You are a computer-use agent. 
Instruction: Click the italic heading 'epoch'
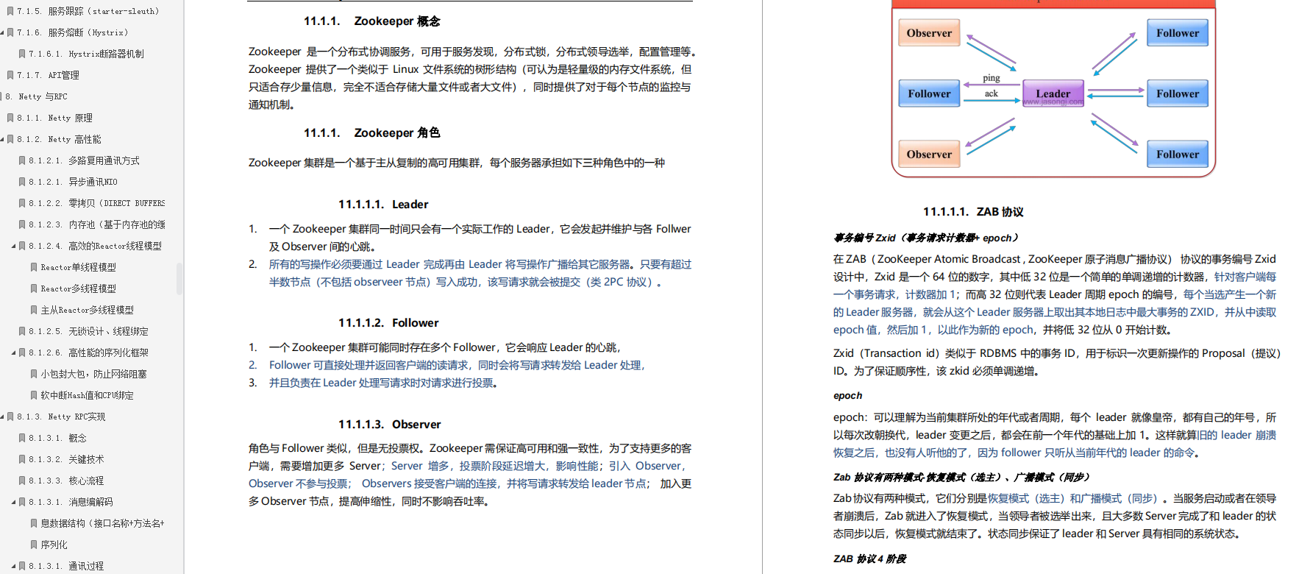click(x=847, y=396)
